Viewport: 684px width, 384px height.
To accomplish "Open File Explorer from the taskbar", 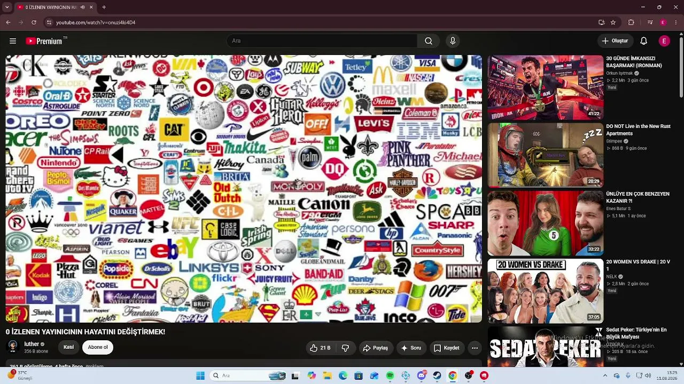I will point(327,375).
